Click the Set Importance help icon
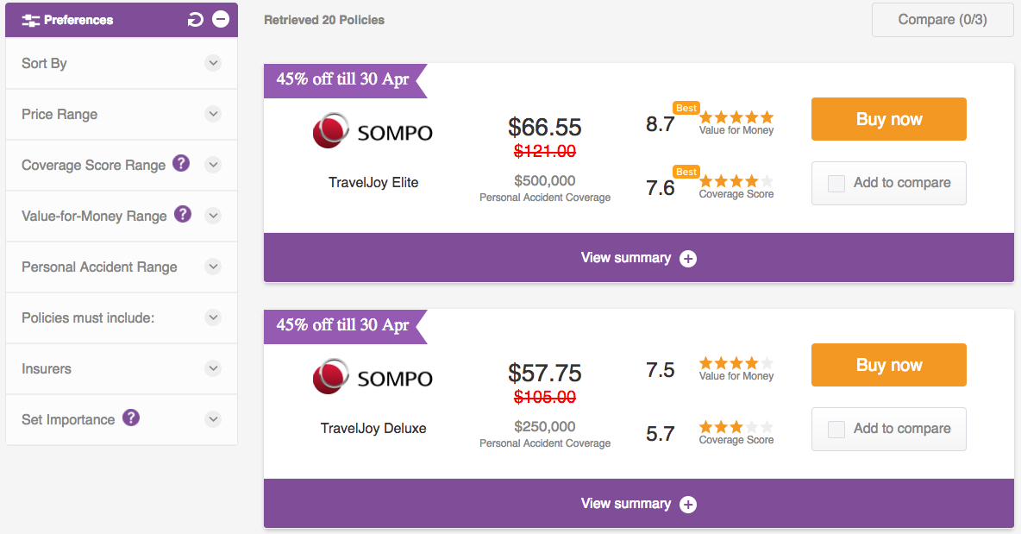 (131, 418)
